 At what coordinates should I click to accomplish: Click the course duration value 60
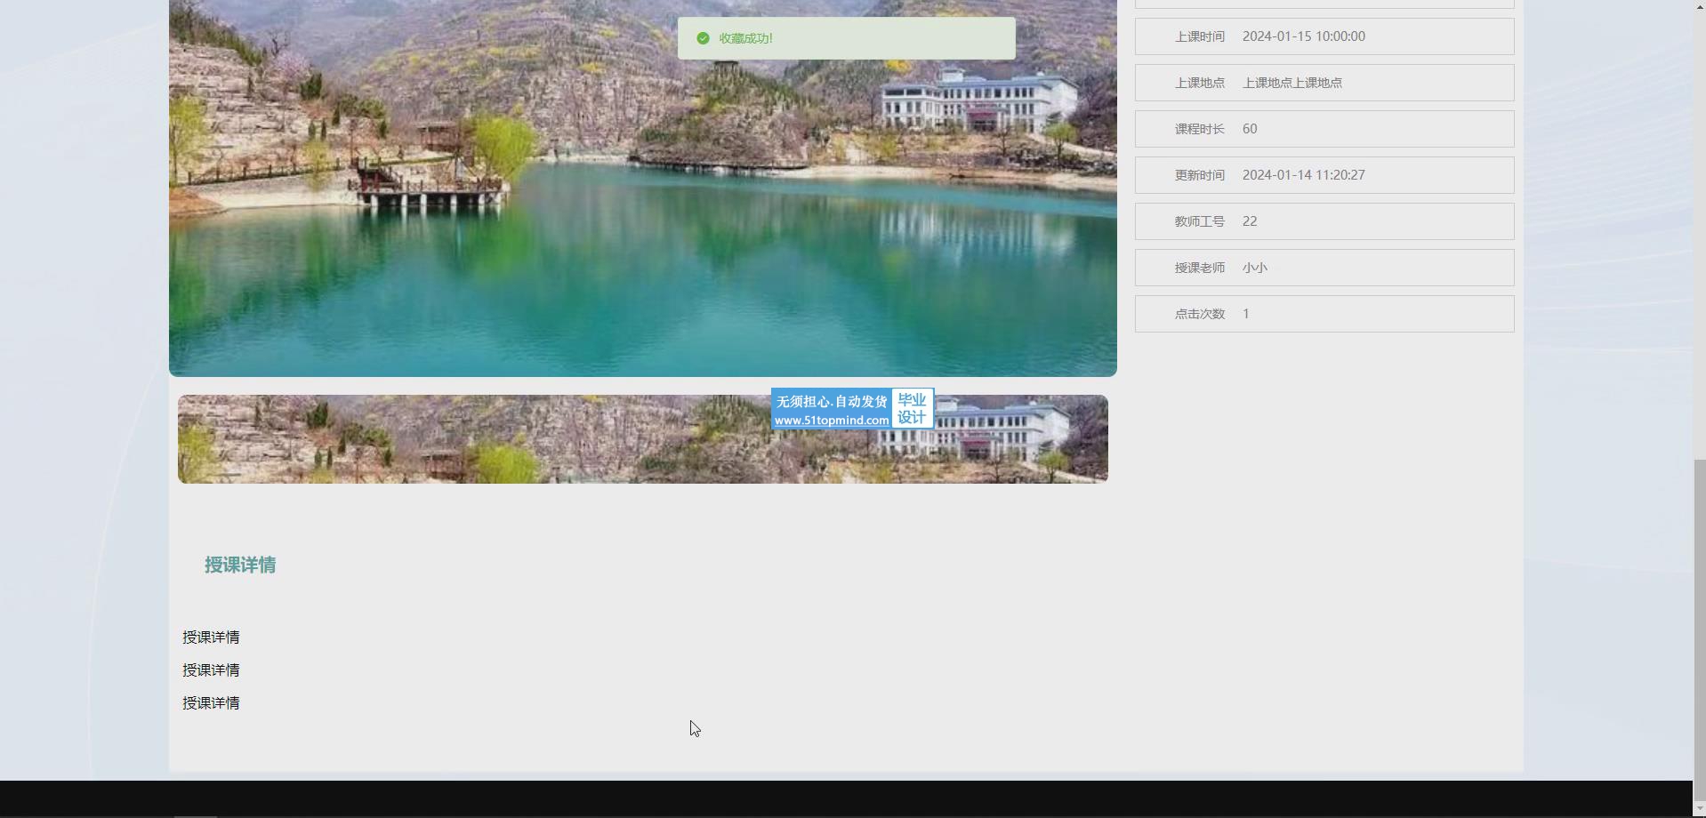point(1250,129)
